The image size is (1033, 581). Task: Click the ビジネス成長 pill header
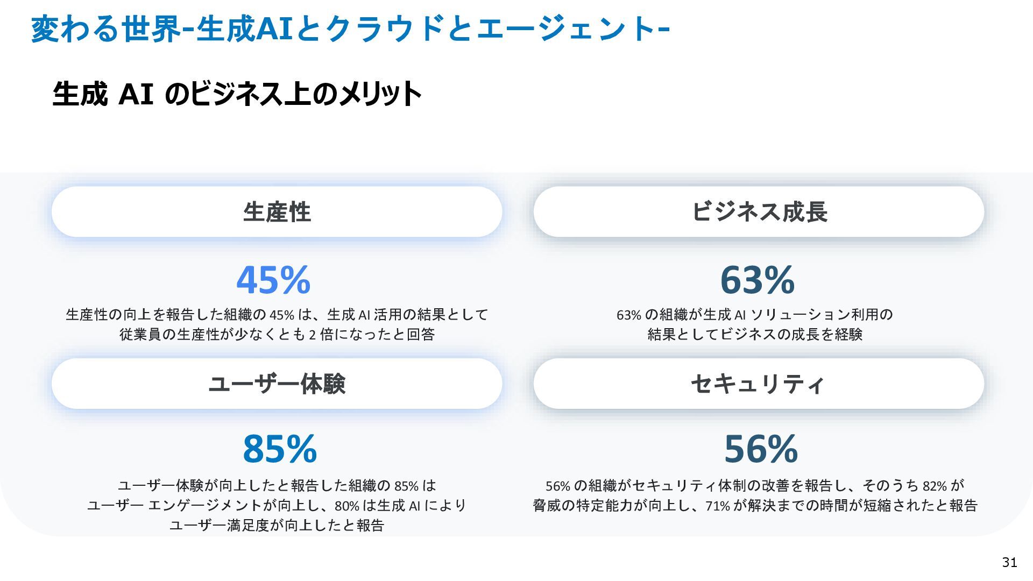tap(759, 211)
